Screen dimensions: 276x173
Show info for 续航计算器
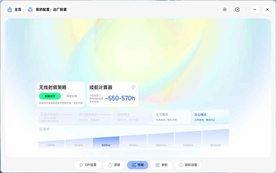point(133,87)
